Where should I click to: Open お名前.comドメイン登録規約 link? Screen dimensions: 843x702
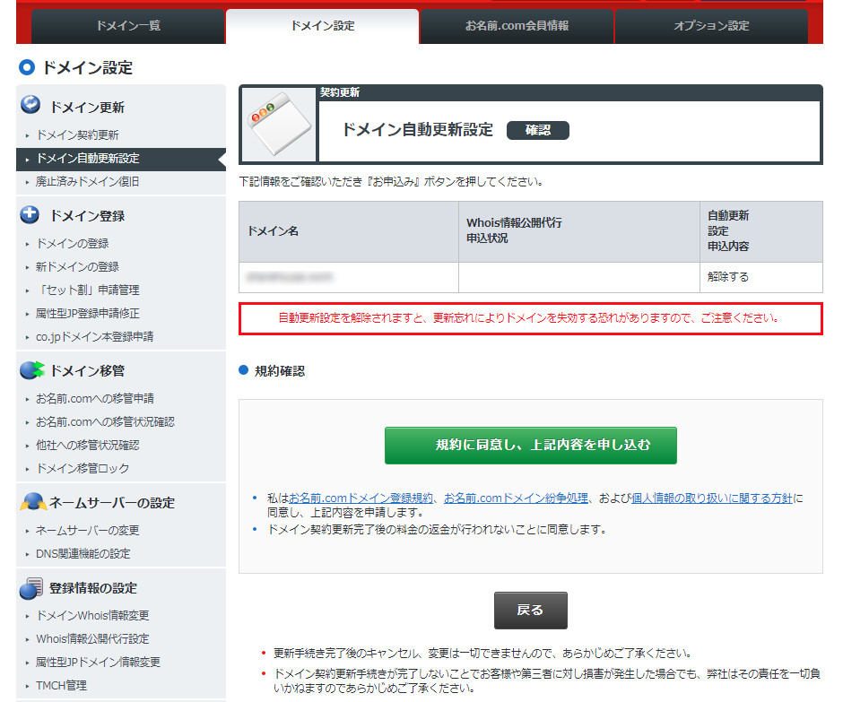[361, 498]
